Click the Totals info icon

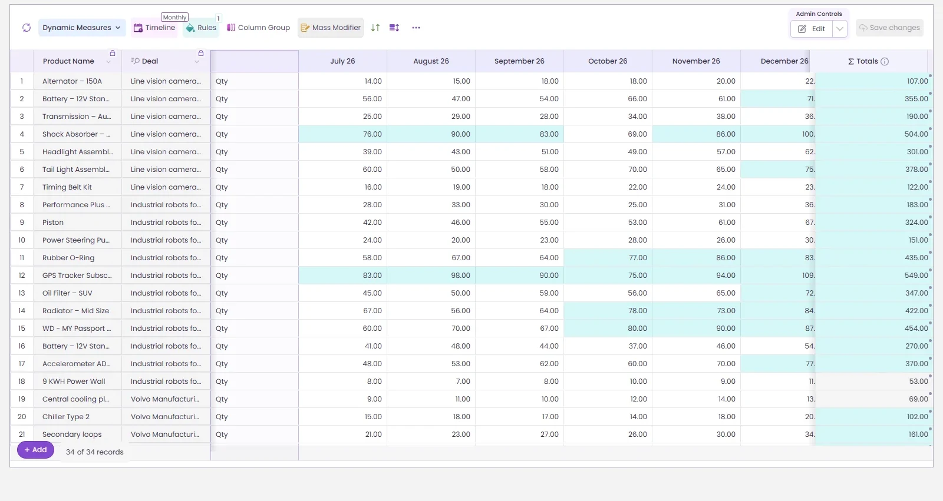[885, 61]
